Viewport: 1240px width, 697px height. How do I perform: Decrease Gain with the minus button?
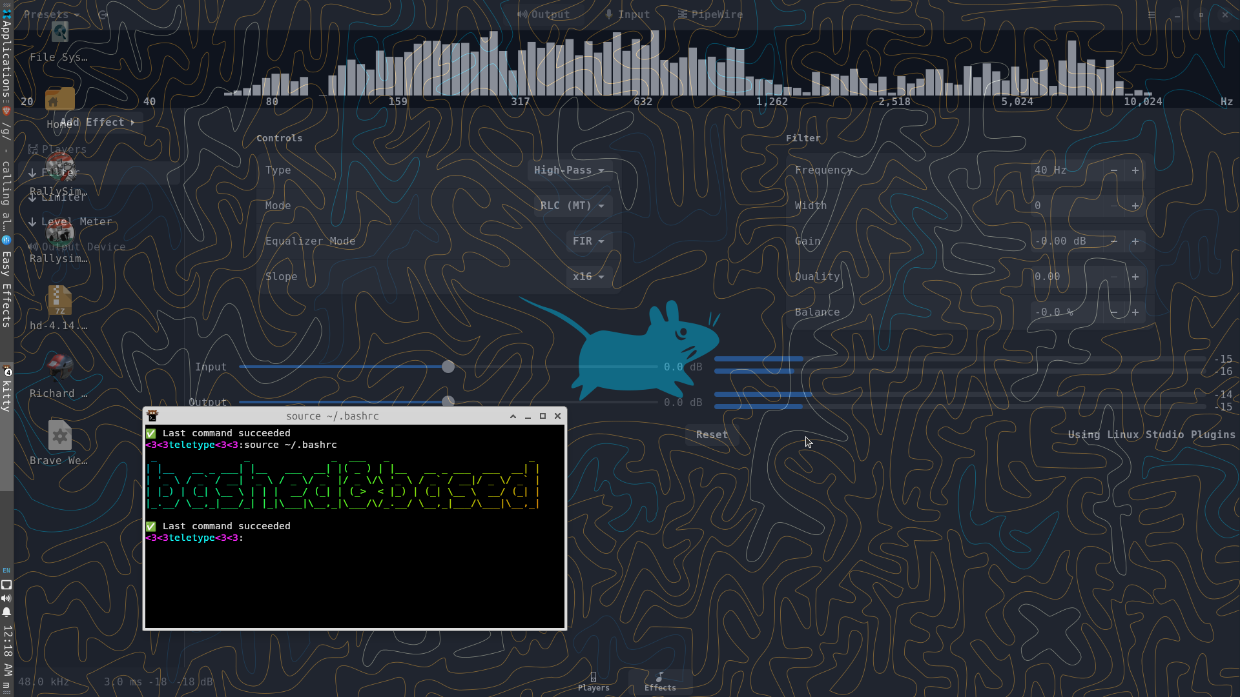[x=1114, y=241]
